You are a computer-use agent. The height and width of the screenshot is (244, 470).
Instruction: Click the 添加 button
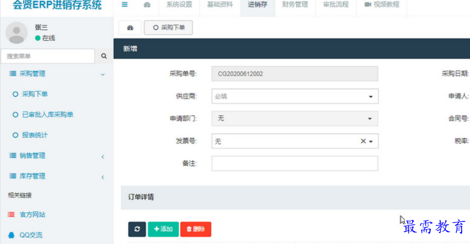(164, 229)
